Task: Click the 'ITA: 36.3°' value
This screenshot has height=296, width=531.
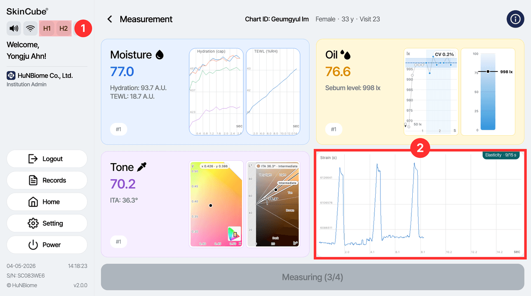Action: pos(124,201)
